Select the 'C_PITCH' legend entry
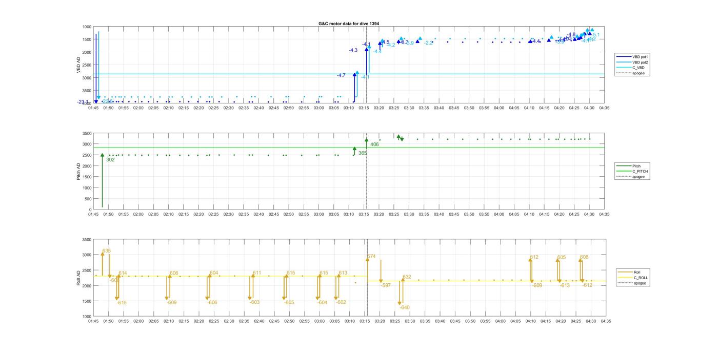This screenshot has height=355, width=718. tap(640, 171)
